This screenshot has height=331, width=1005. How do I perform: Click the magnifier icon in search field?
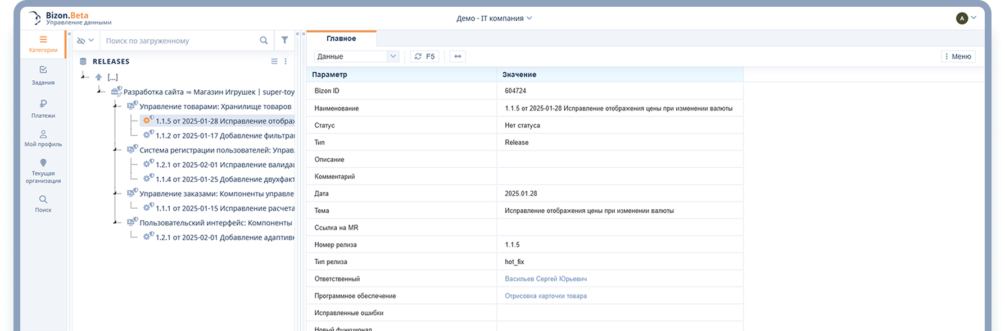click(264, 40)
